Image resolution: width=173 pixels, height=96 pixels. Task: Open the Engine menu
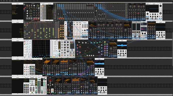tap(10, 1)
